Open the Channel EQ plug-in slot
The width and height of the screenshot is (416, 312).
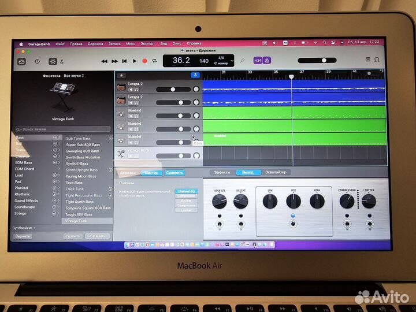click(x=186, y=191)
